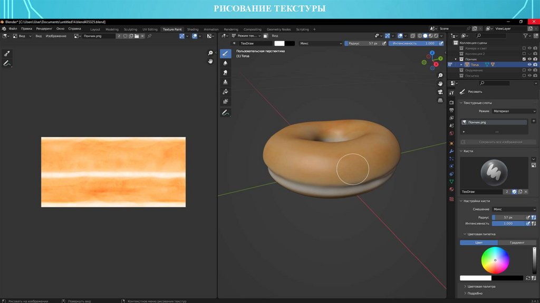Screen dimensions: 540x303
Task: Pick the Sample Color tool in image editor
Action: pyautogui.click(x=7, y=53)
